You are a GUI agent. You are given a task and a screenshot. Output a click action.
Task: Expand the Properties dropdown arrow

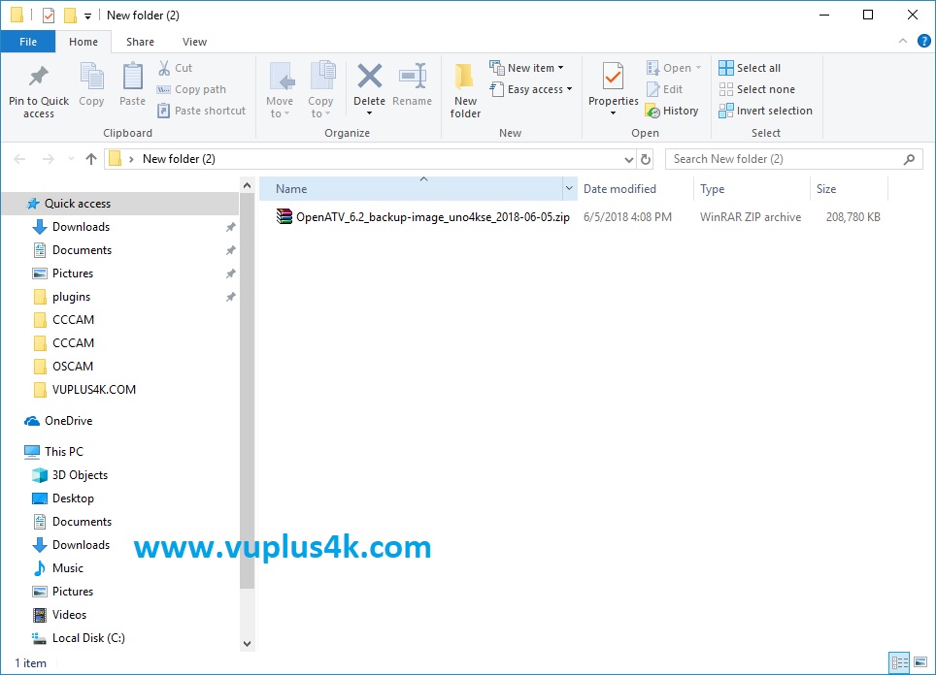[x=613, y=113]
